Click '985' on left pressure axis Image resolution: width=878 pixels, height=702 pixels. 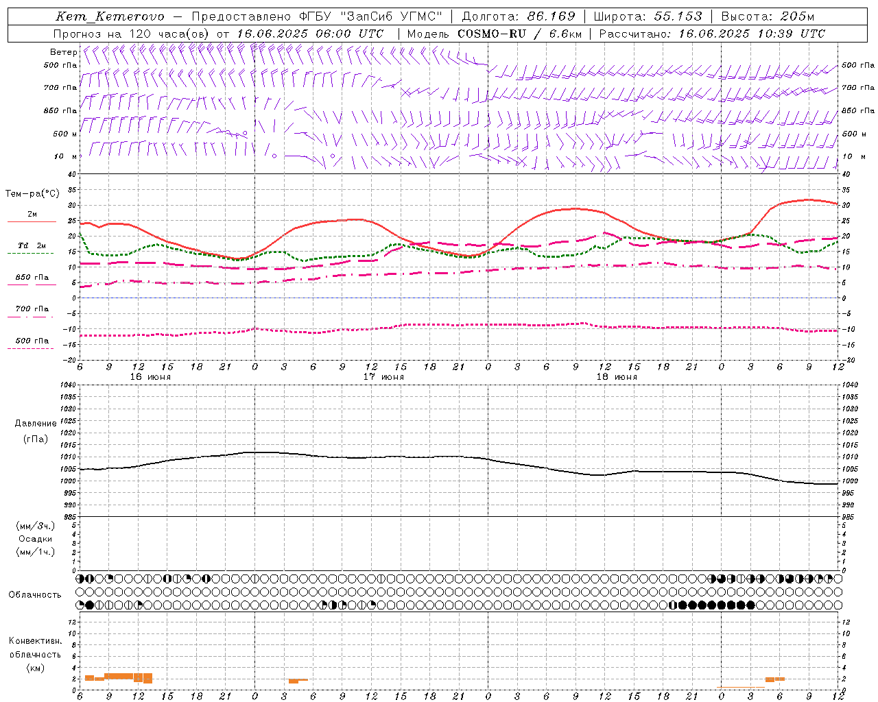[69, 517]
